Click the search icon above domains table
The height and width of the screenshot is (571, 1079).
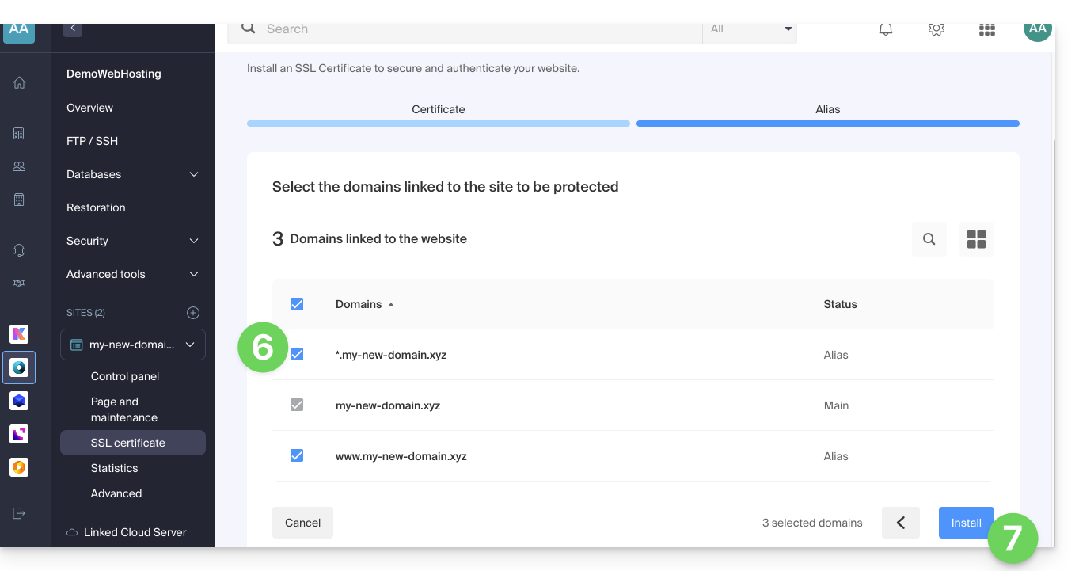click(929, 239)
